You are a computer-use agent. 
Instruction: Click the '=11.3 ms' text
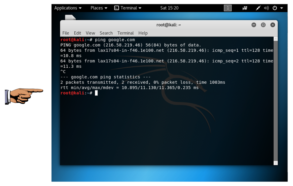click(71, 66)
